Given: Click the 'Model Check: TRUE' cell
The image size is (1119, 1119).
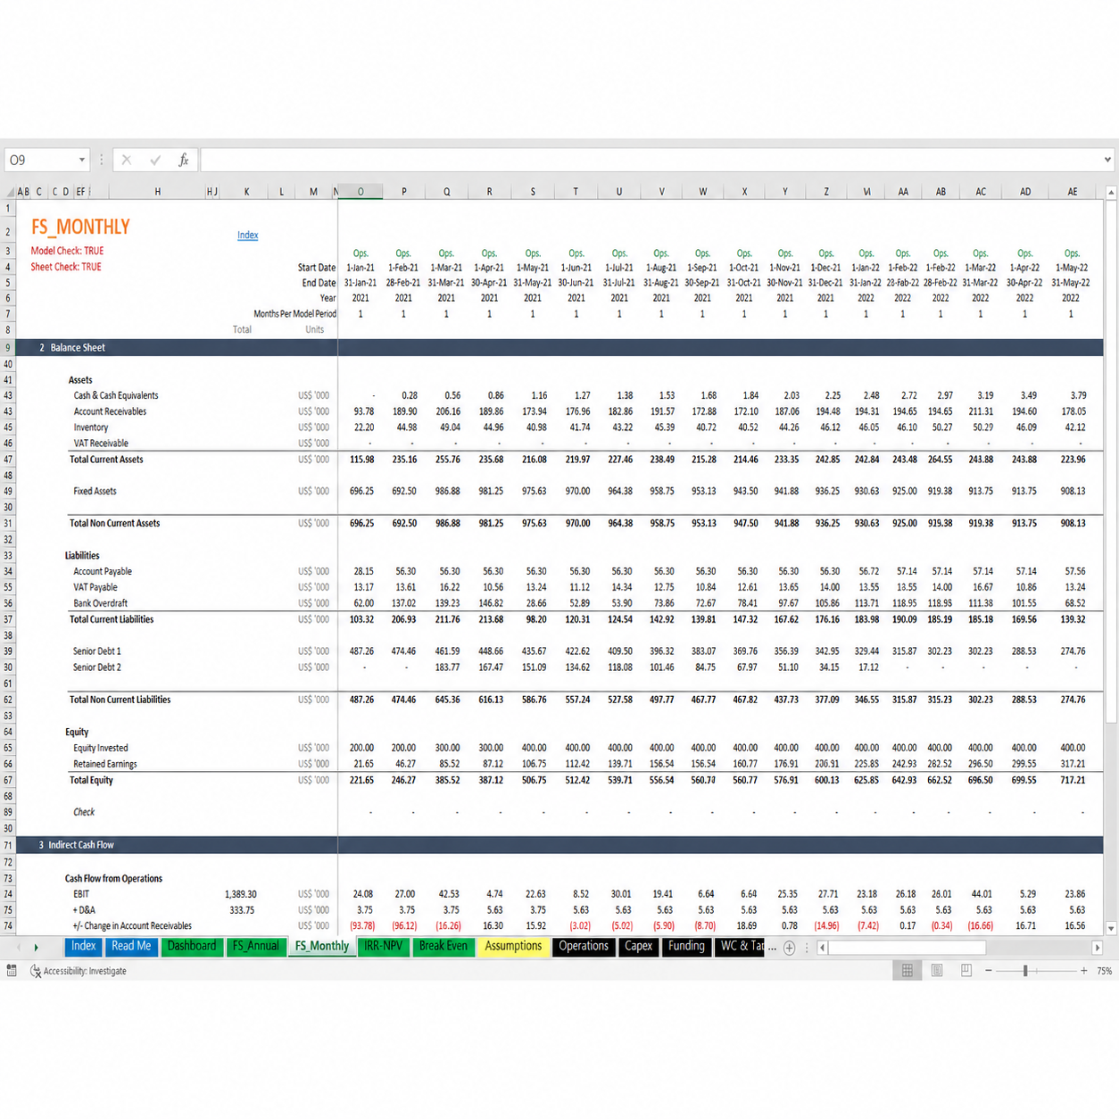Looking at the screenshot, I should [67, 252].
